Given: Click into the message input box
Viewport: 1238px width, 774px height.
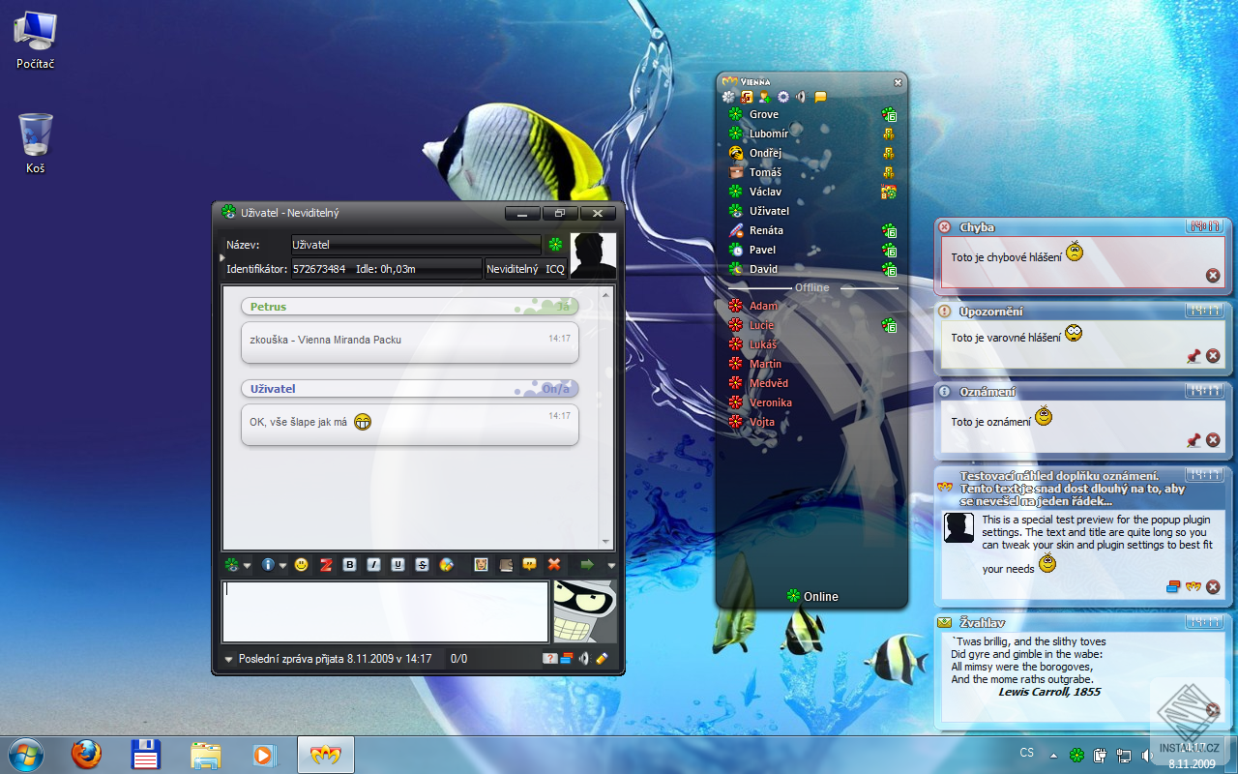Looking at the screenshot, I should click(x=385, y=611).
